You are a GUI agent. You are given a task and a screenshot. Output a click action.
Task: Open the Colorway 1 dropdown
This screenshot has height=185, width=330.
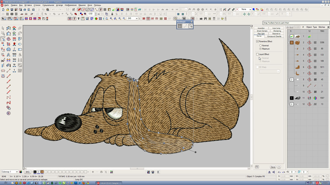[x=17, y=172]
